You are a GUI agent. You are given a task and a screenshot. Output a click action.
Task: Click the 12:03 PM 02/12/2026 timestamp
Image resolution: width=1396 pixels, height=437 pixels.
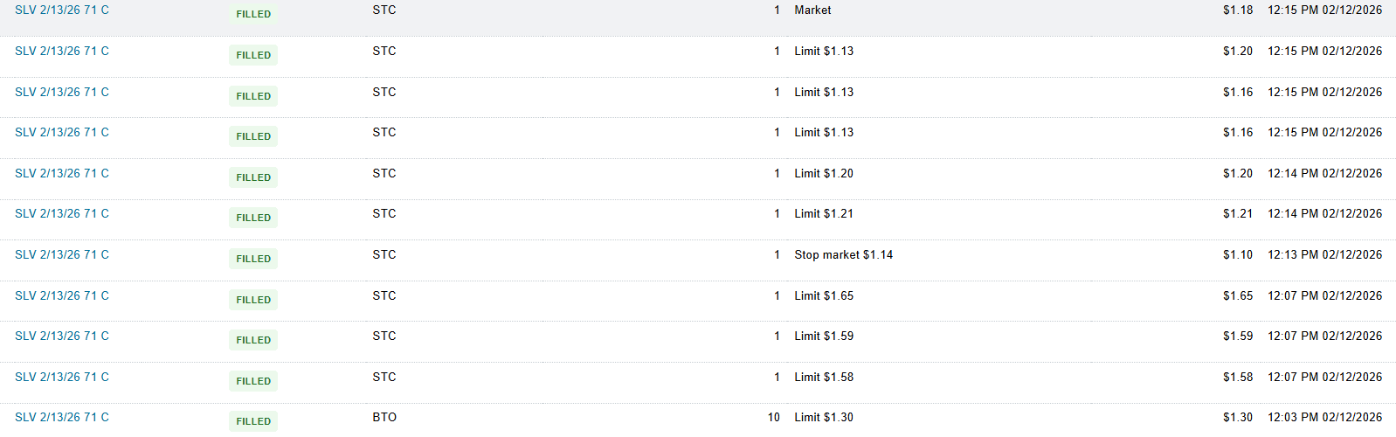click(x=1324, y=418)
